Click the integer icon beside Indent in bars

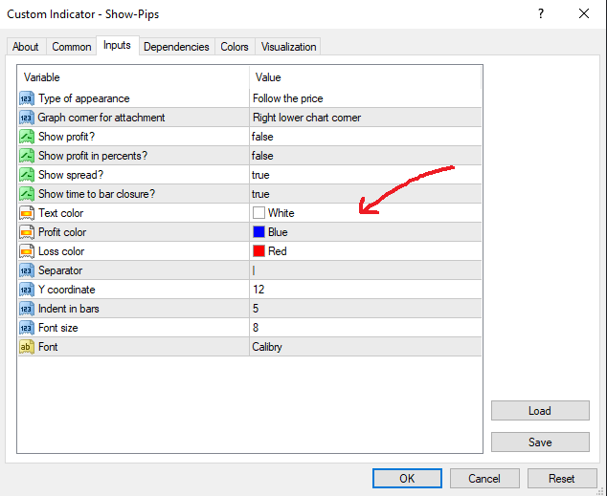27,309
